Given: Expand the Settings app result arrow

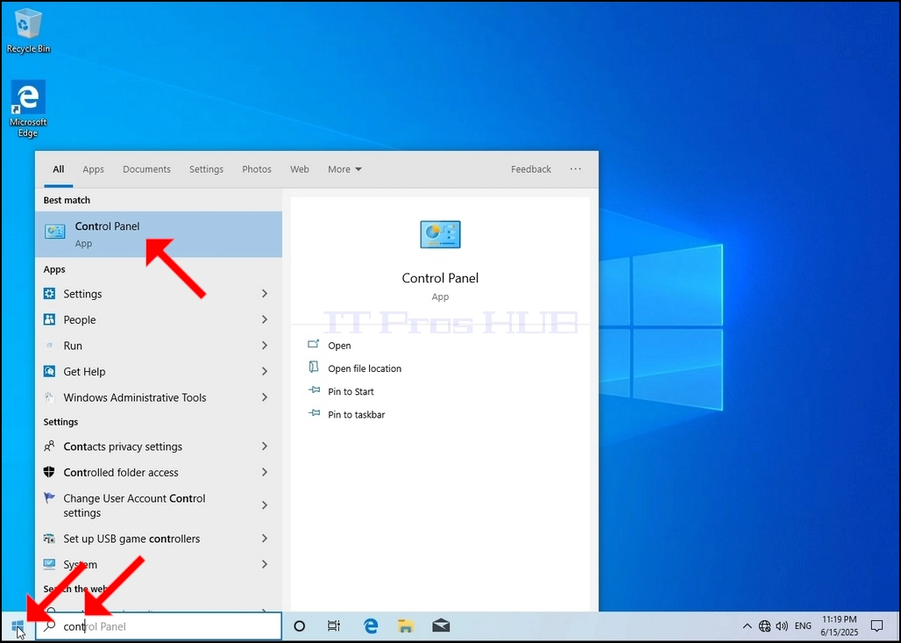Looking at the screenshot, I should 265,293.
